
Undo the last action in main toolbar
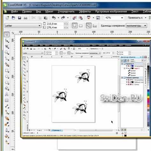(x=54, y=18)
